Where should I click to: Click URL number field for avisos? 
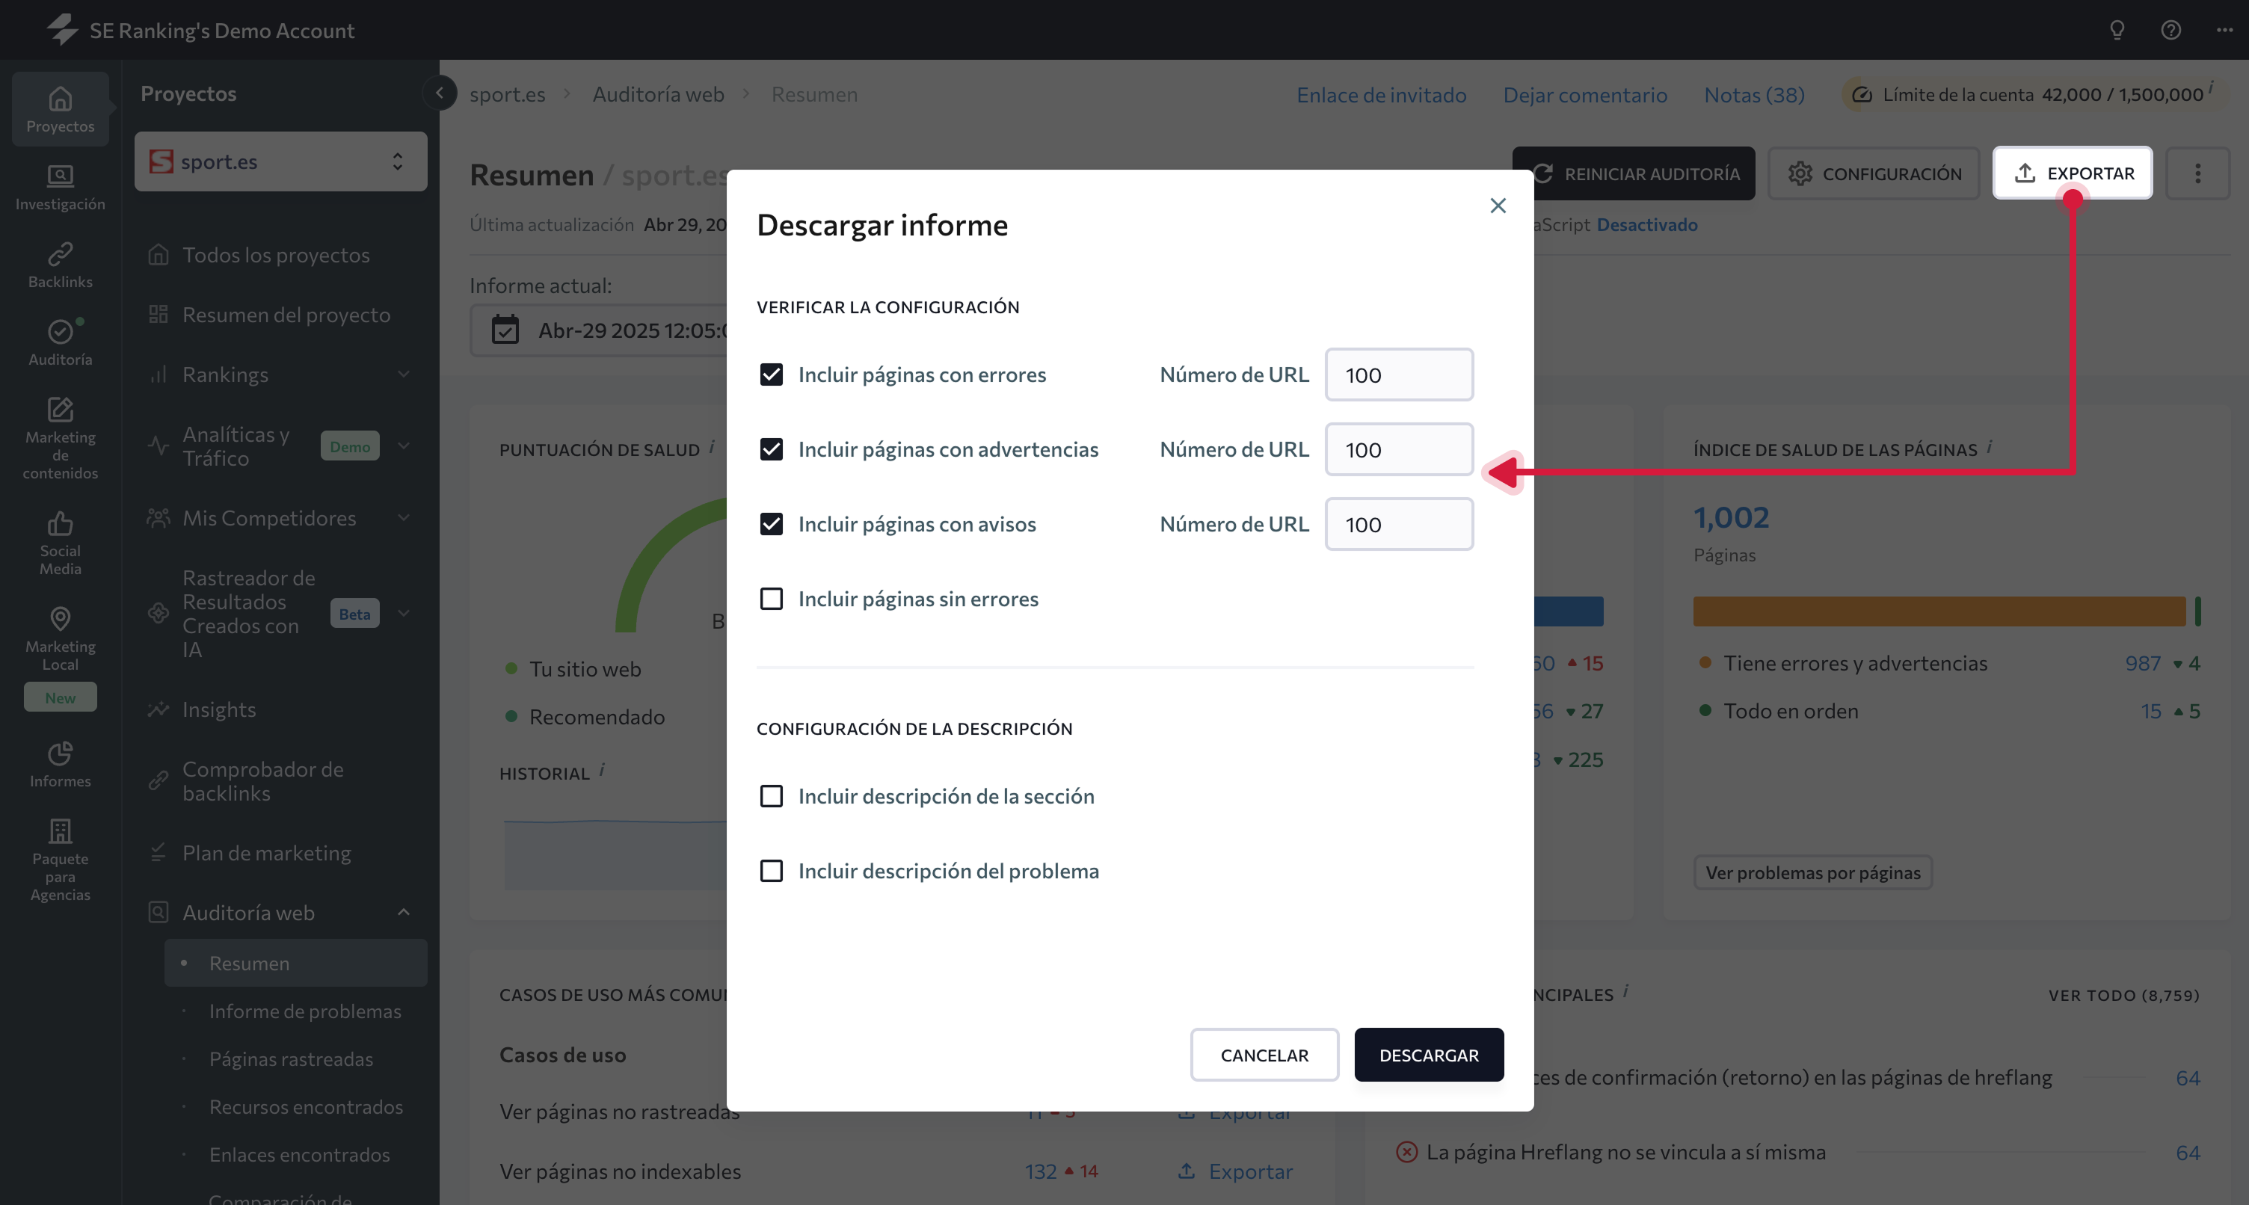pos(1399,524)
